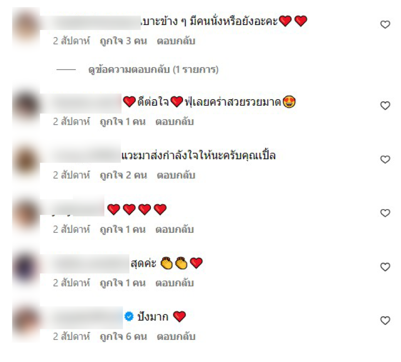The image size is (401, 362).
Task: Open first commenter's blurred profile avatar
Action: tap(26, 27)
